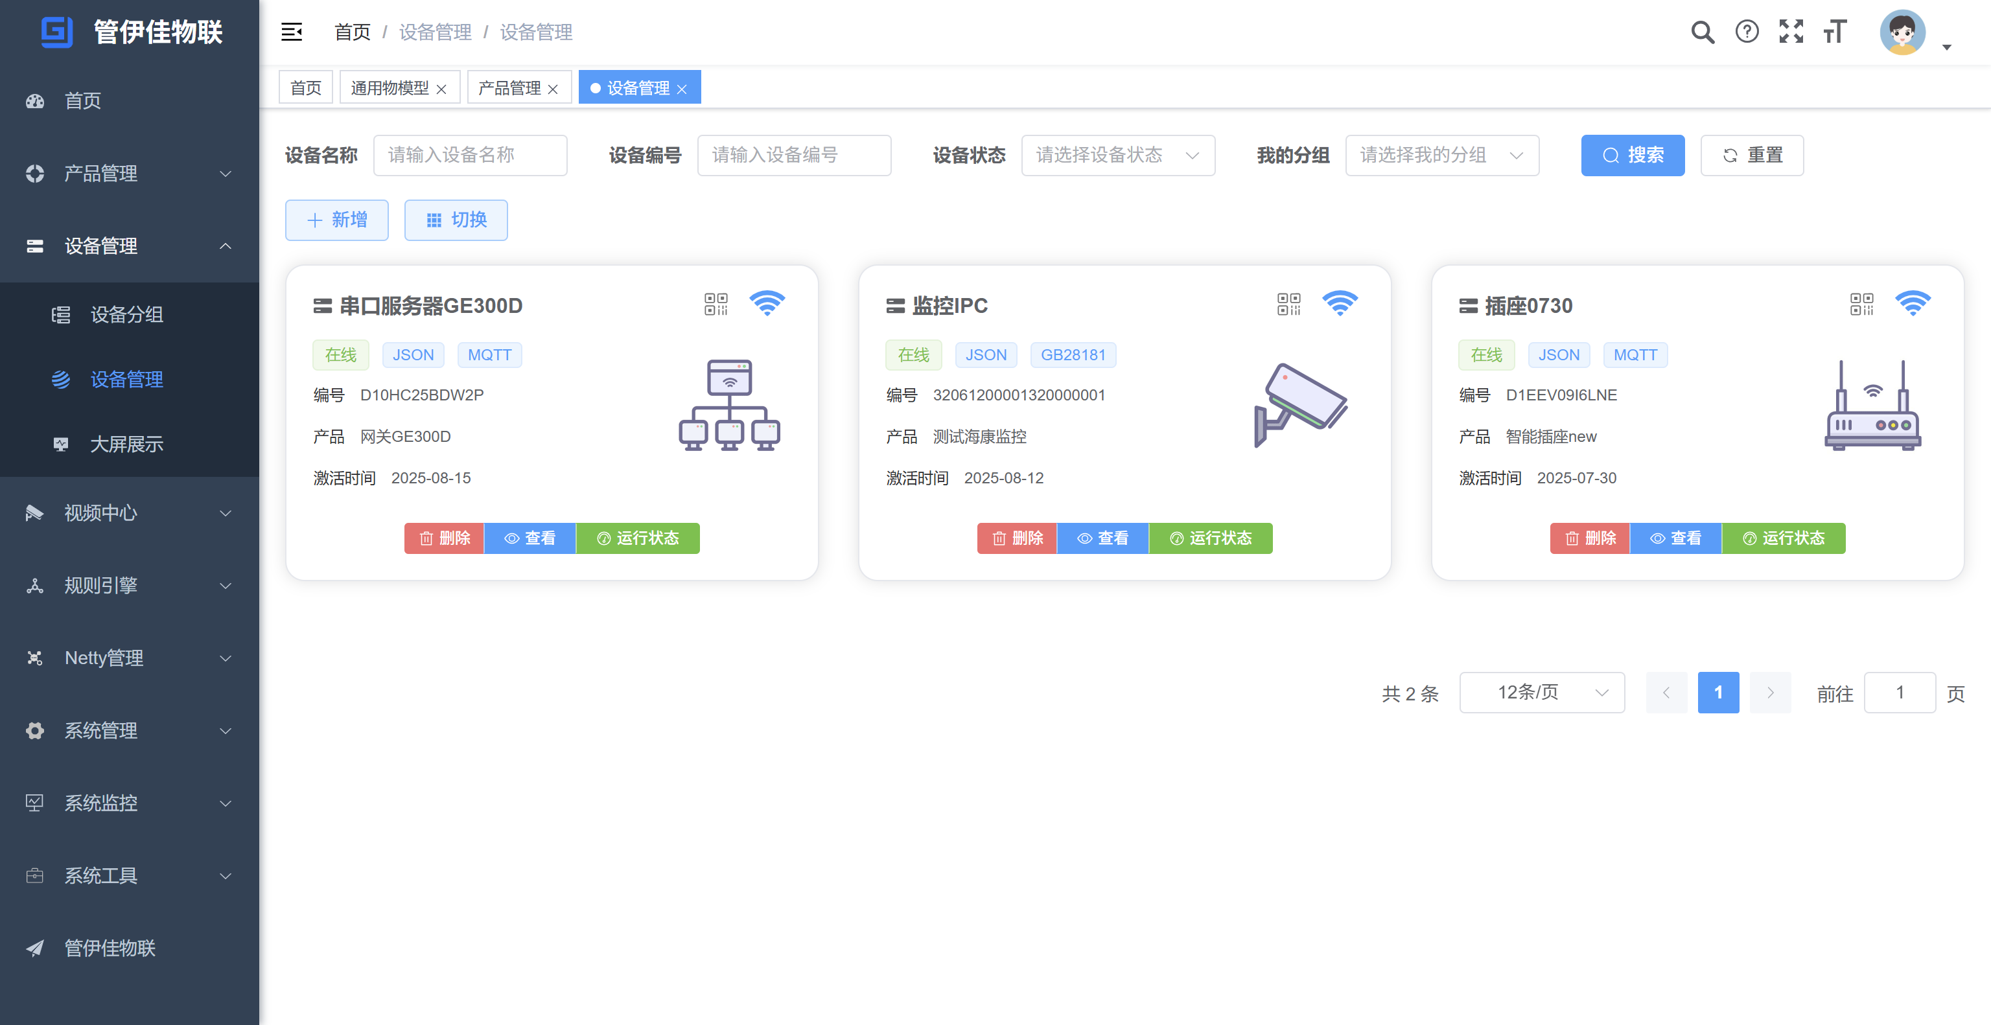1991x1025 pixels.
Task: Delete the 串口服务器GE300D device
Action: tap(444, 538)
